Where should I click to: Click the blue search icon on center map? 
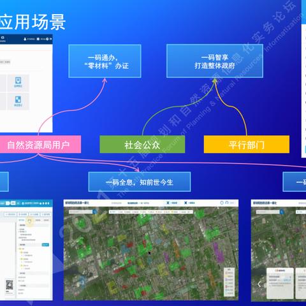95,212
